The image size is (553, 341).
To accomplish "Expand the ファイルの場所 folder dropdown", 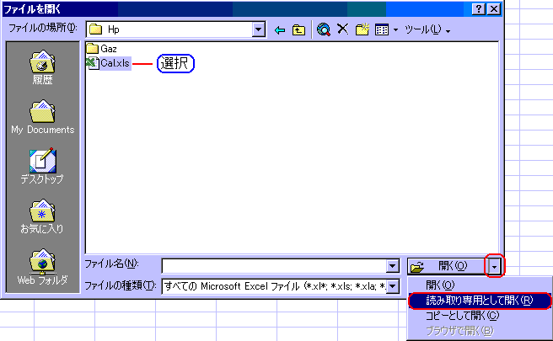I will pos(259,30).
